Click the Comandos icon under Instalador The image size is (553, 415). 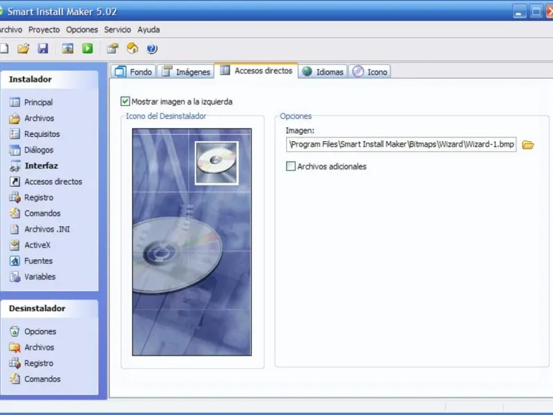point(15,214)
